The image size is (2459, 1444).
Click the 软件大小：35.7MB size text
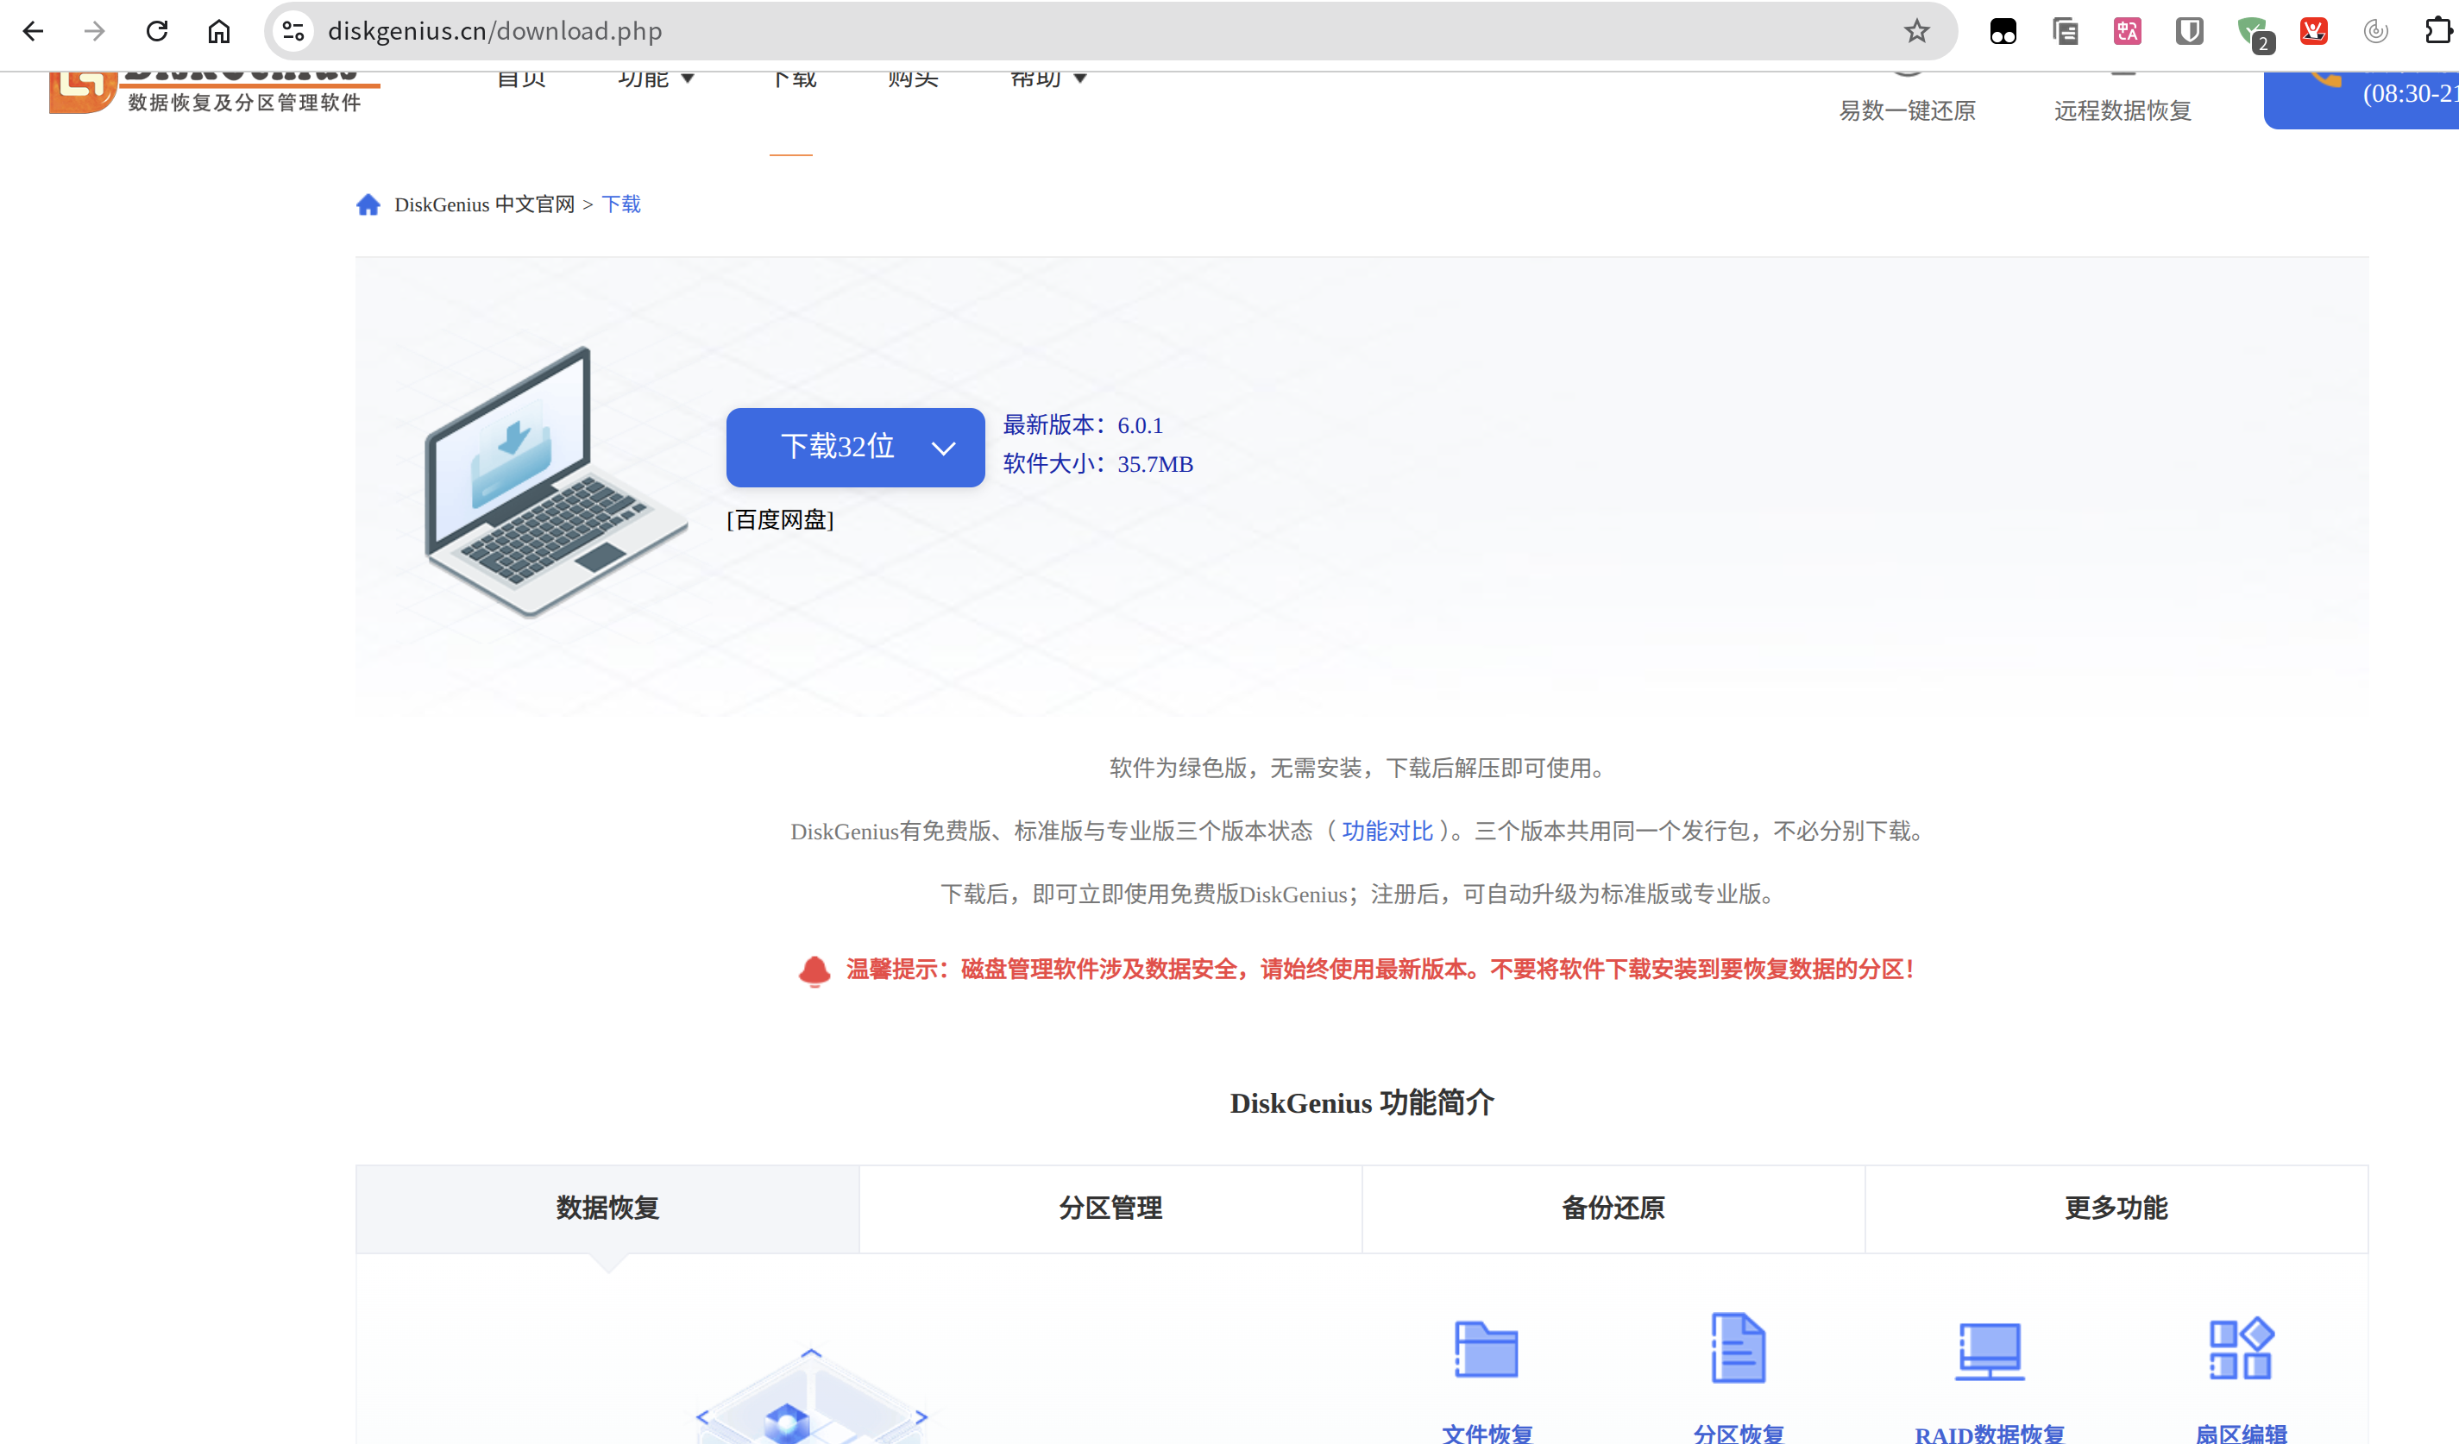tap(1097, 463)
